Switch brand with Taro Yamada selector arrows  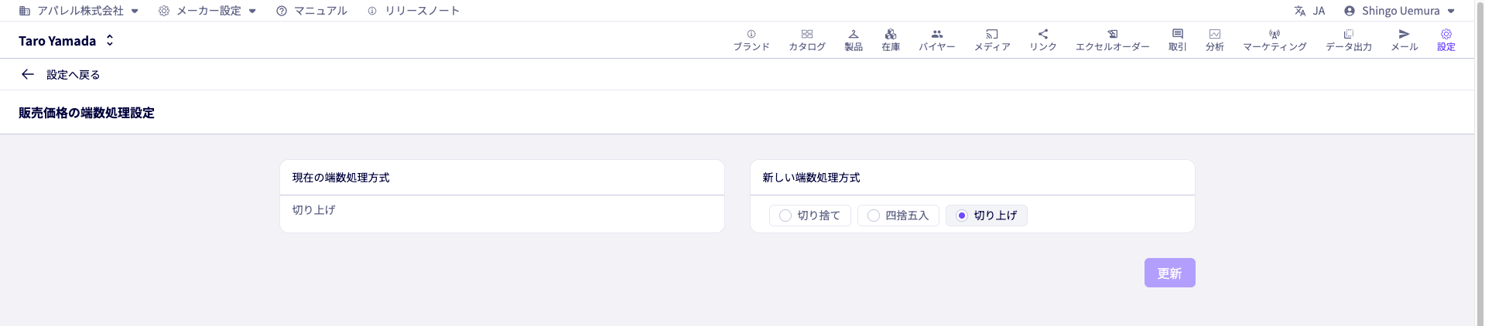coord(110,40)
